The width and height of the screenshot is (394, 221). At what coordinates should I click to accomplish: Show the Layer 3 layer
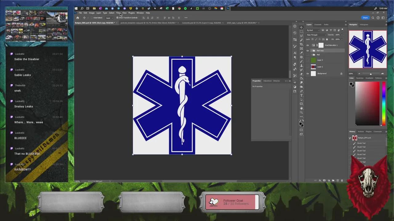tap(308, 60)
